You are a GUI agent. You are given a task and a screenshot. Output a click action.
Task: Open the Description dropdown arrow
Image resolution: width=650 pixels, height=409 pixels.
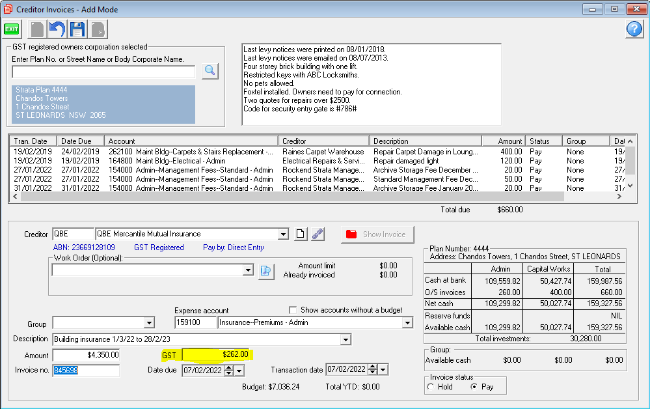click(345, 339)
